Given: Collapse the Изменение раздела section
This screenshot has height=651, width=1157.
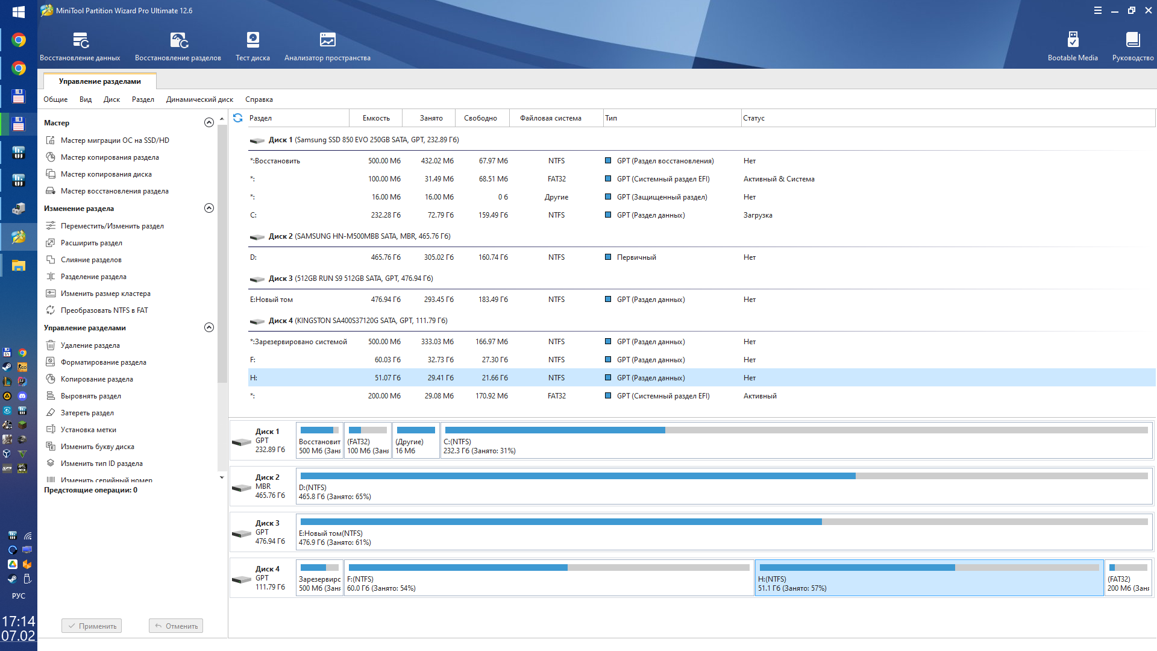Looking at the screenshot, I should (x=209, y=209).
